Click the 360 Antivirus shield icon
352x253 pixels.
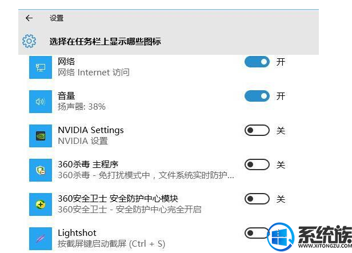tap(41, 170)
